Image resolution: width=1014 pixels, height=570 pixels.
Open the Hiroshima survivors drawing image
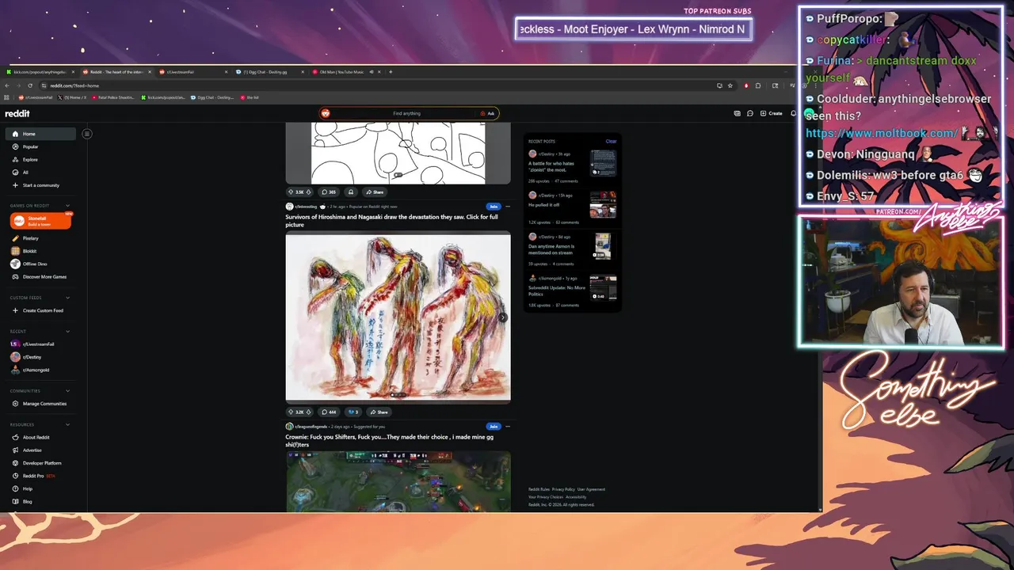click(398, 317)
